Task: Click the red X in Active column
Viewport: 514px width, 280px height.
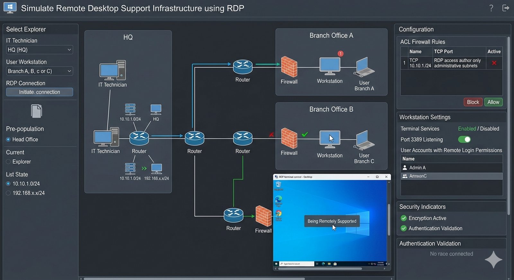Action: point(494,63)
